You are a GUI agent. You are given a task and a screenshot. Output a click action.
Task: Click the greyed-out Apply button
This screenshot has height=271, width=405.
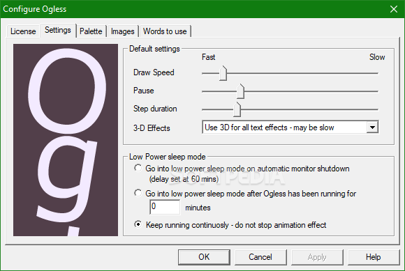(x=317, y=257)
